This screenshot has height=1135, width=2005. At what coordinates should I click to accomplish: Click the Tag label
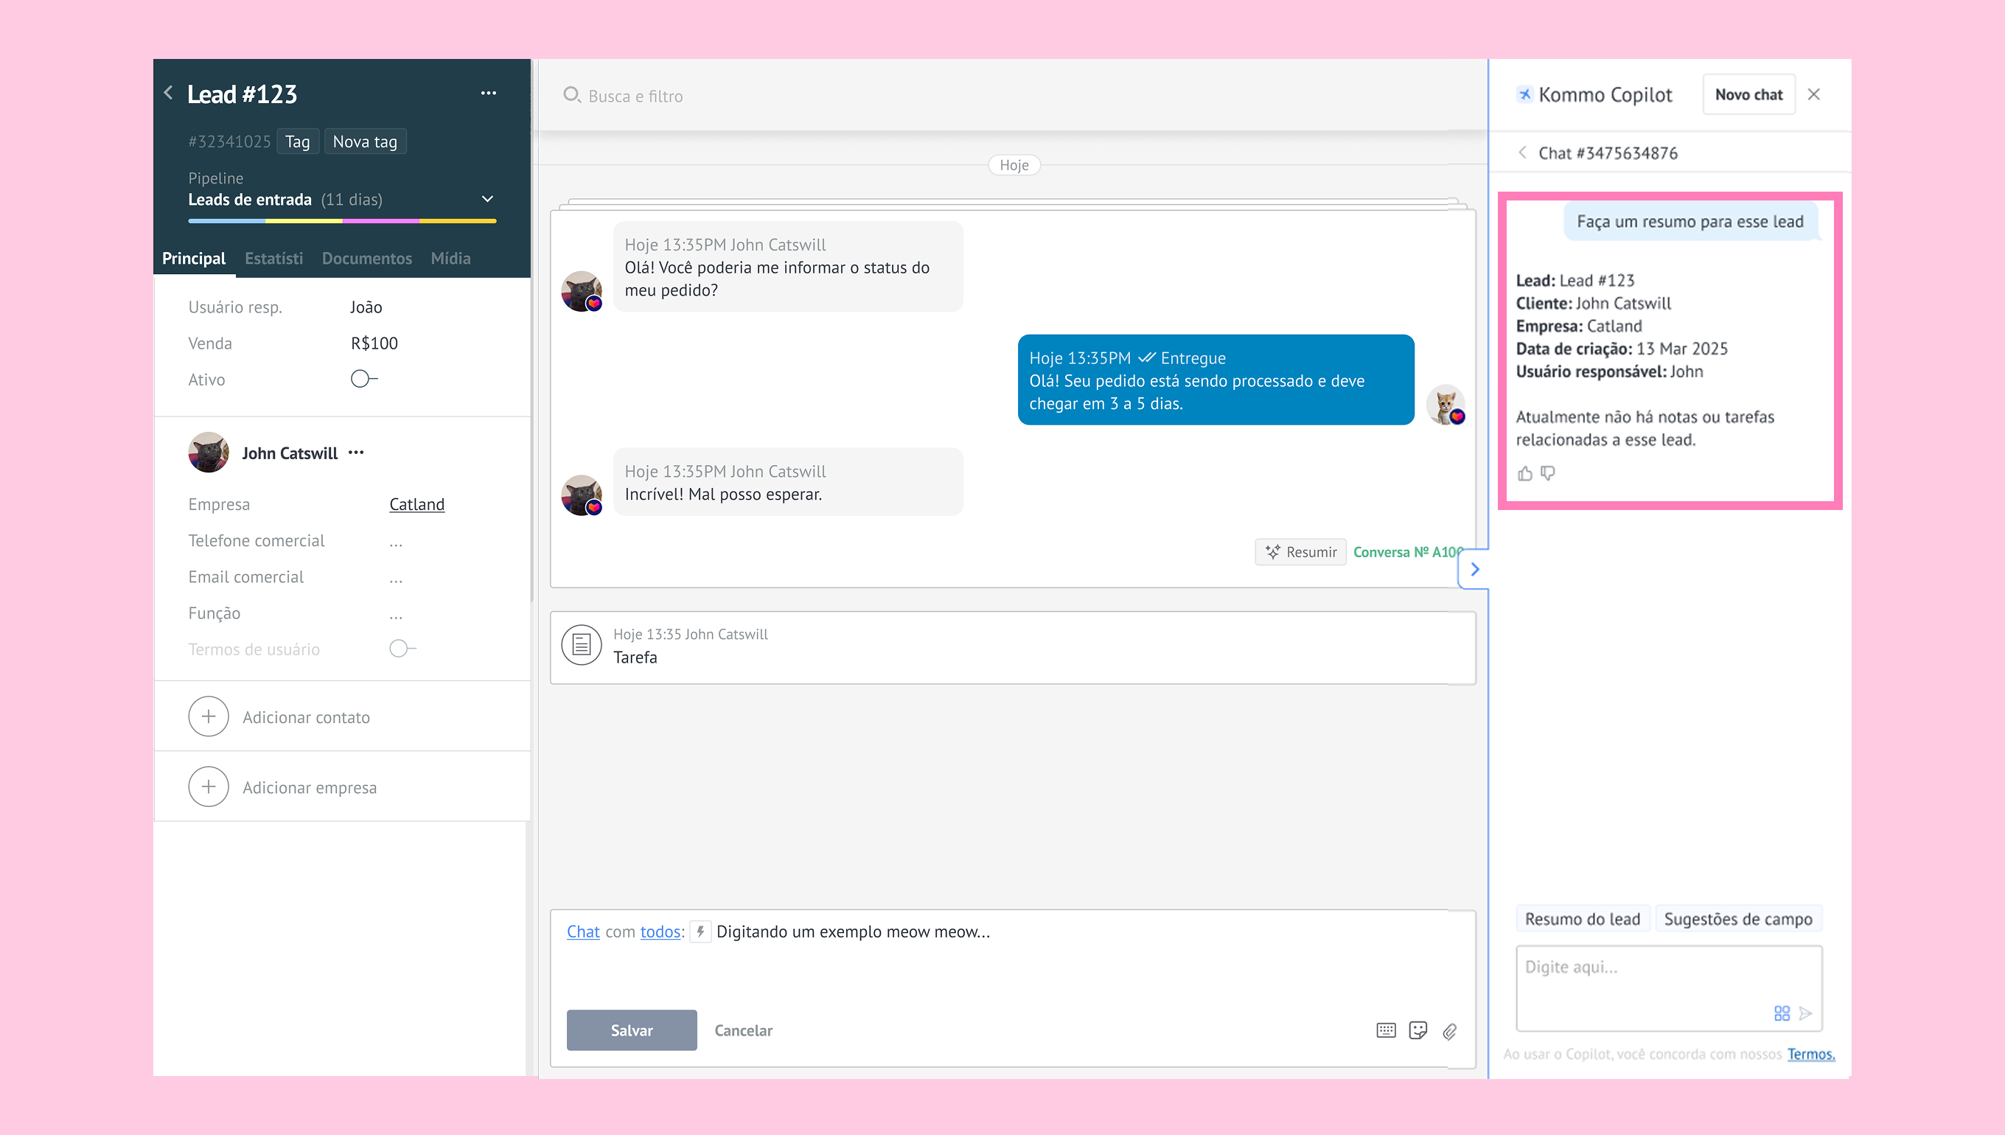pyautogui.click(x=298, y=141)
